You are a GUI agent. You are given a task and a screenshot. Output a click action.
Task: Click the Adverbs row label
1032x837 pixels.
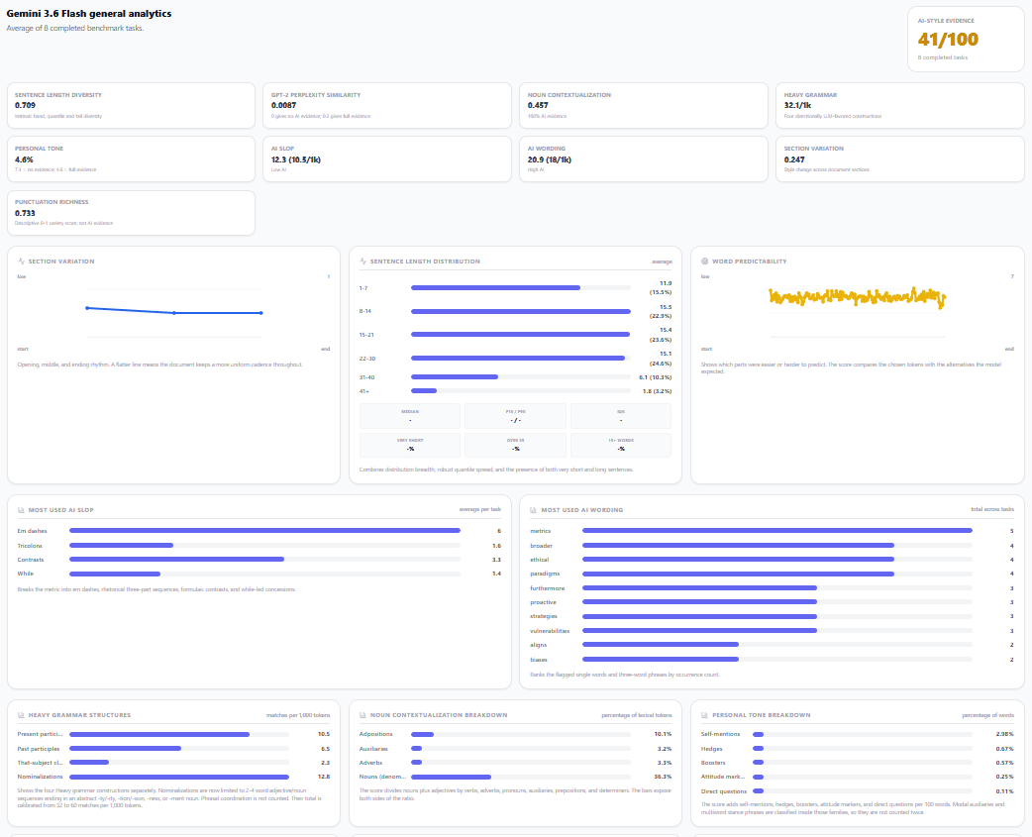click(370, 763)
